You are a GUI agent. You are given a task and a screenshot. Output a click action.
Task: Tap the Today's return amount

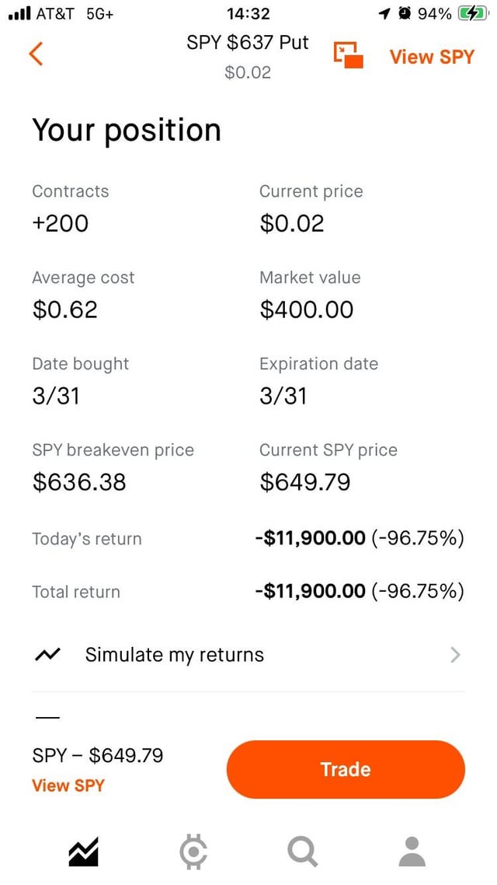310,538
